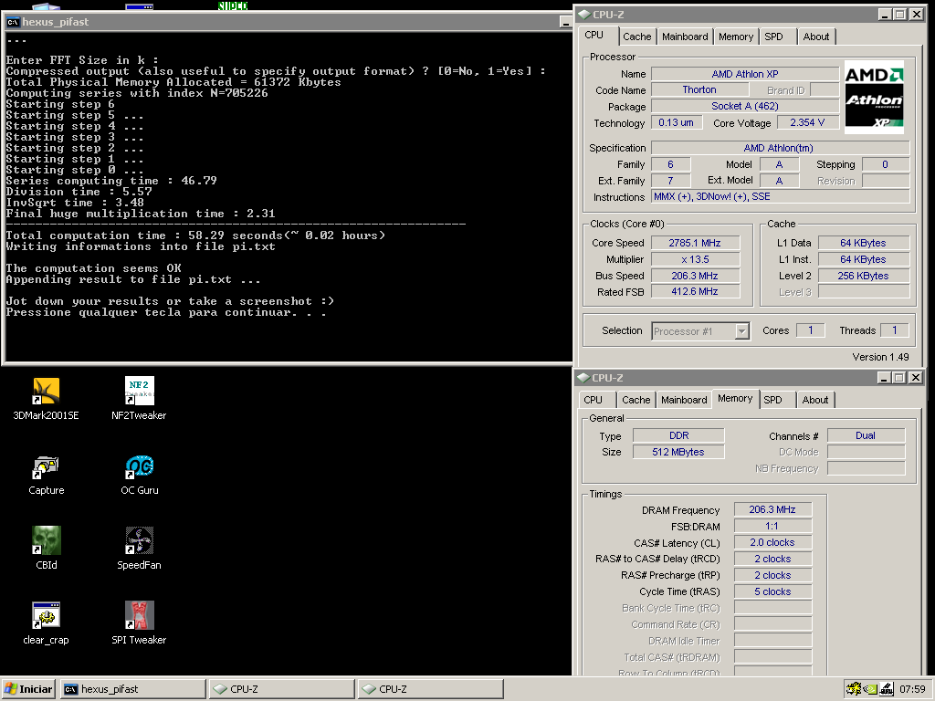Click the DRAM Frequency 206.3 MHz value

coord(772,509)
